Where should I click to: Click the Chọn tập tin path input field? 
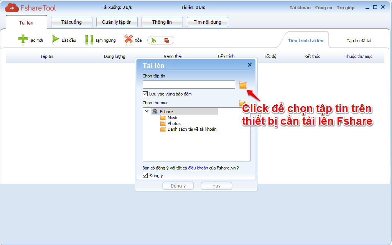click(189, 84)
